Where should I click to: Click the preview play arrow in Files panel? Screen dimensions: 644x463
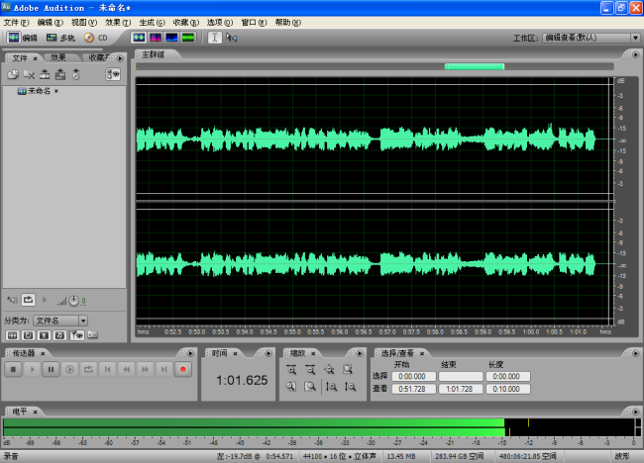45,300
